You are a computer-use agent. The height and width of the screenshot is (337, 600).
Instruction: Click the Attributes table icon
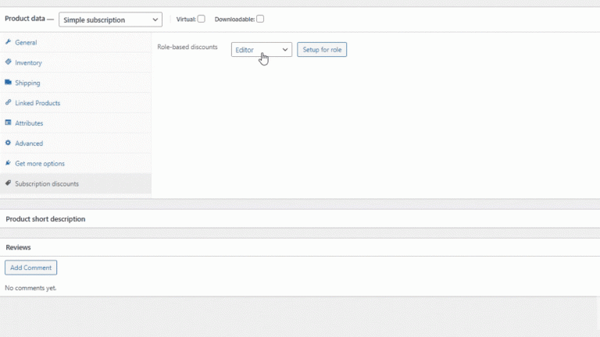coord(8,122)
